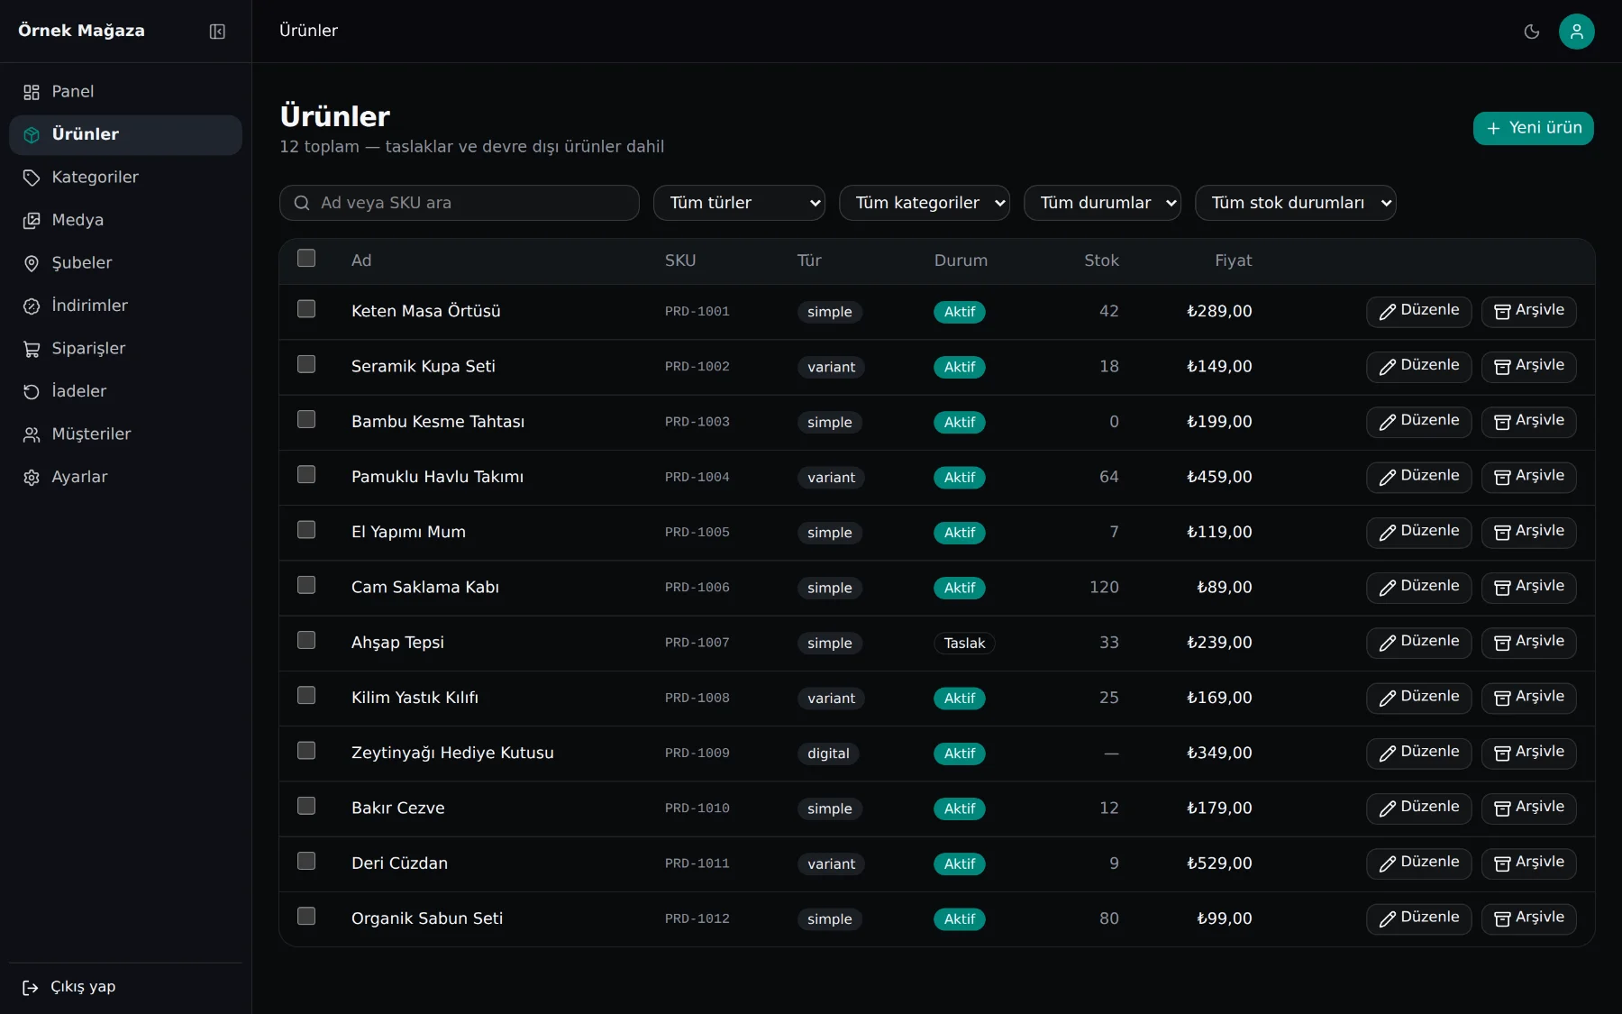Screen dimensions: 1622x1014
Task: Click the Çıkış yap logout icon
Action: tap(31, 987)
